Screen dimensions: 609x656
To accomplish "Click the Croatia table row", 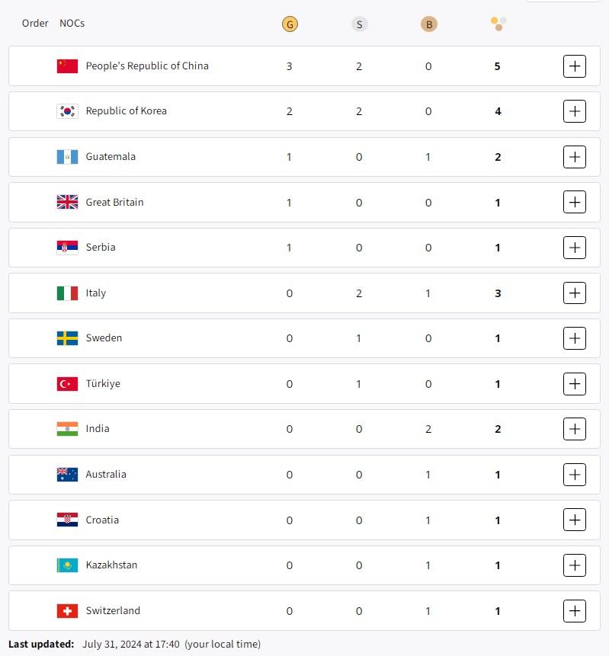I will (x=305, y=520).
